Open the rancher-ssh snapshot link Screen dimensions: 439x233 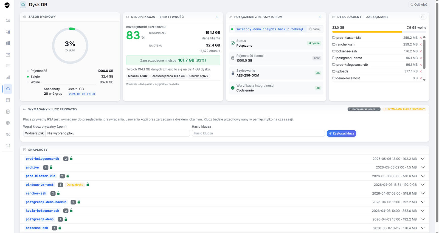click(x=36, y=193)
